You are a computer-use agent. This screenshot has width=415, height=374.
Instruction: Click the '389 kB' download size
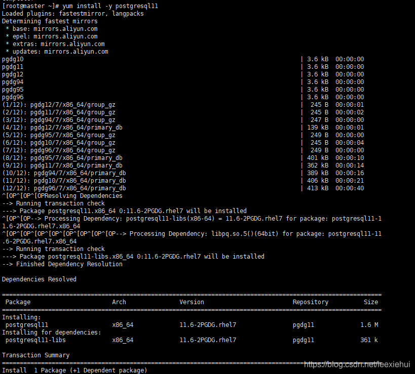(x=318, y=173)
